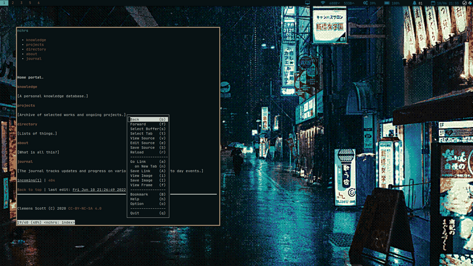Click the settings gear tray icon
Image resolution: width=473 pixels, height=266 pixels.
point(470,3)
